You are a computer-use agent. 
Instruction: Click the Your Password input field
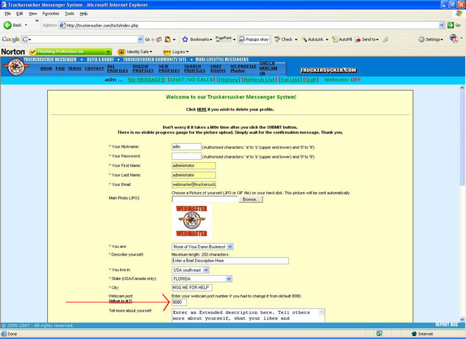pyautogui.click(x=186, y=156)
